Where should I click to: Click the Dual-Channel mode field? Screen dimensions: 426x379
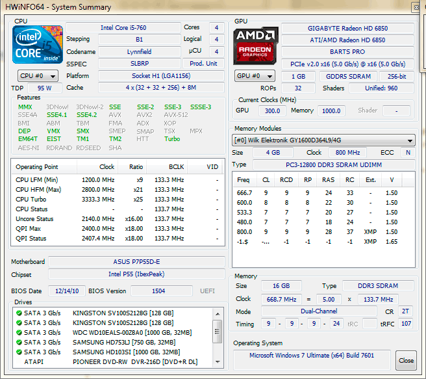click(x=319, y=311)
